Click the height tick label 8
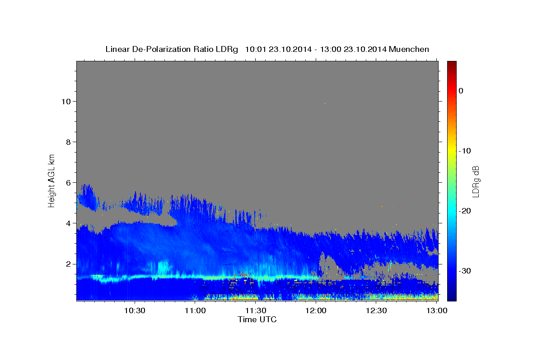This screenshot has width=542, height=361. point(68,142)
